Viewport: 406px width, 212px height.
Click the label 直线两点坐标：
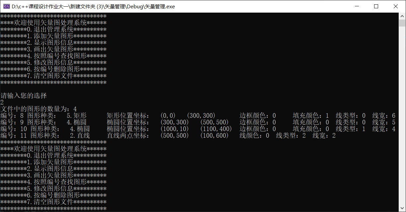pos(128,136)
